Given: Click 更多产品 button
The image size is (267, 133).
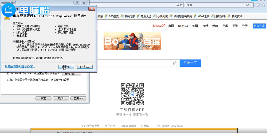Looking at the screenshot, I should click(259, 26).
